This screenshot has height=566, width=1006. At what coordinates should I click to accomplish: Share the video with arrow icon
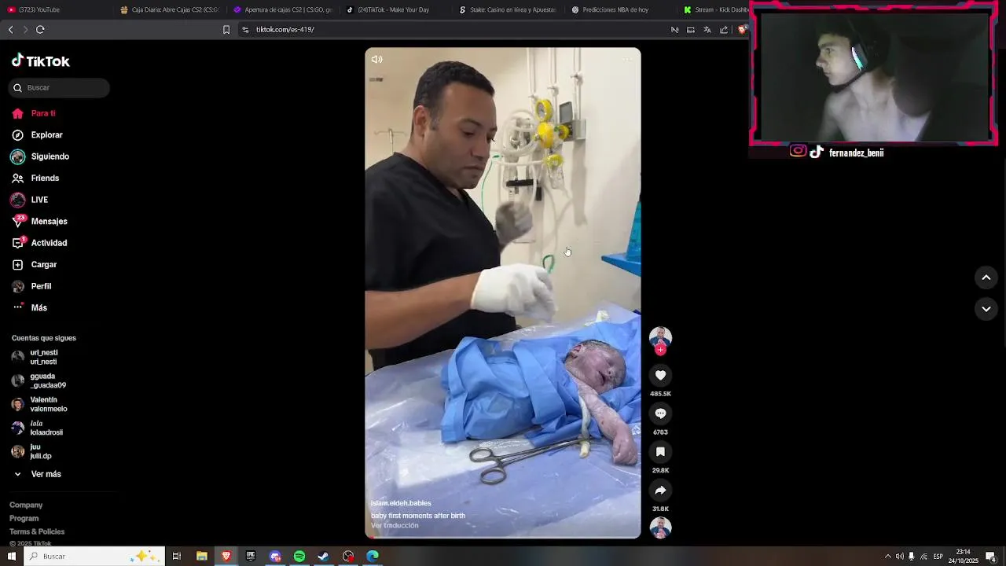click(660, 491)
